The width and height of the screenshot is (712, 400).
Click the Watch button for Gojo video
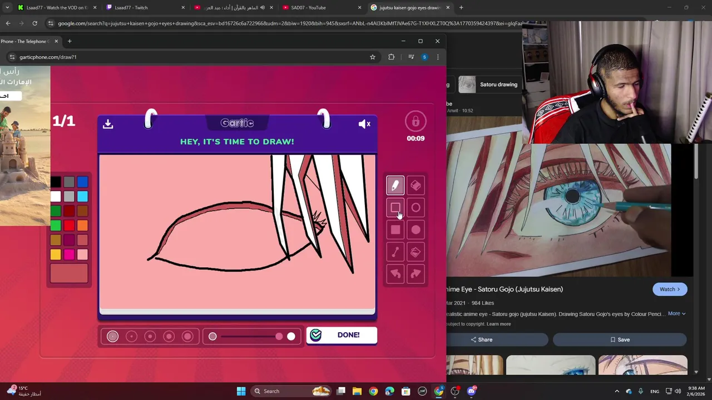pos(670,289)
